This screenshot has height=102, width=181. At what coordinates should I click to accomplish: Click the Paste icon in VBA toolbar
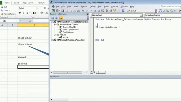tap(75, 11)
